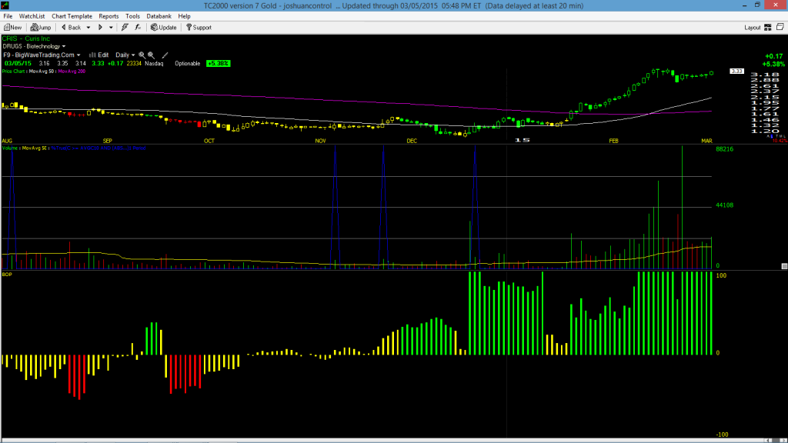Image resolution: width=788 pixels, height=443 pixels.
Task: Open the Support button
Action: [199, 28]
